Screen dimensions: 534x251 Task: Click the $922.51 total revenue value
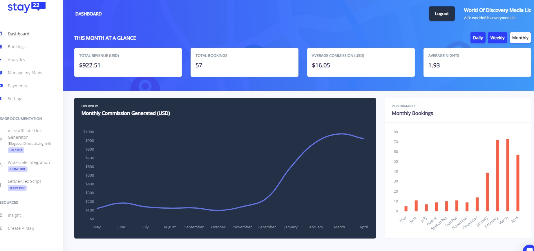coord(90,65)
